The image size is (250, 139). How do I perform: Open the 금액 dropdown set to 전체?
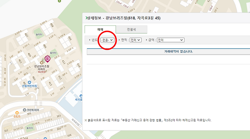click(171, 40)
